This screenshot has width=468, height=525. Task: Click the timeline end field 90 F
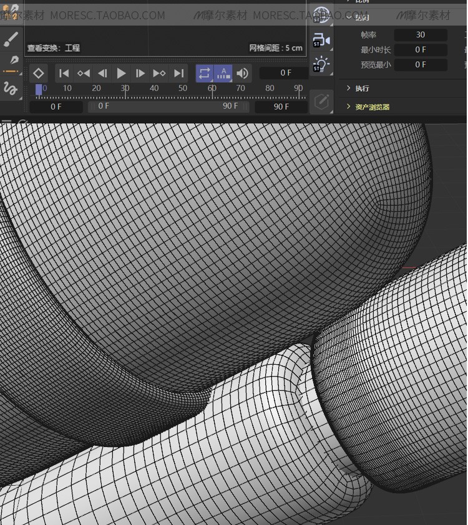[x=281, y=107]
